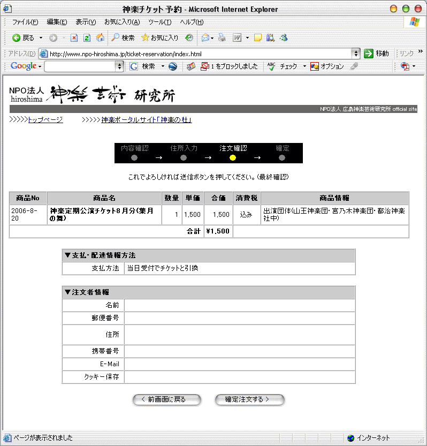Open the 編集(E) menu
This screenshot has width=427, height=446.
point(57,22)
